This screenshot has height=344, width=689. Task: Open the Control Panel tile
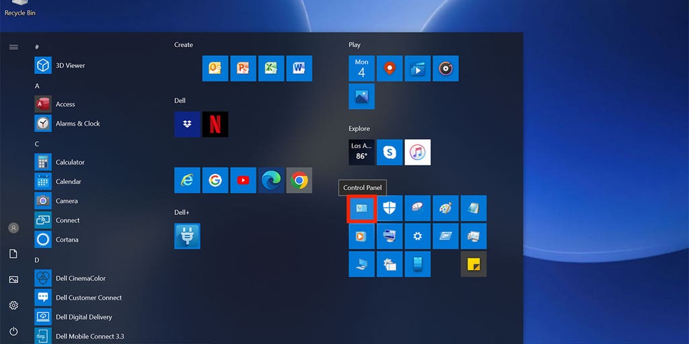point(361,208)
